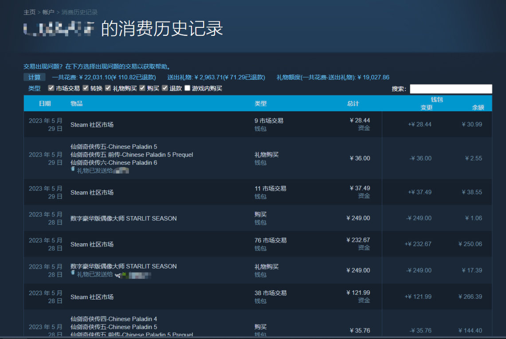Click the 主页 breadcrumb link
Viewport: 506px width, 339px height.
pyautogui.click(x=29, y=12)
